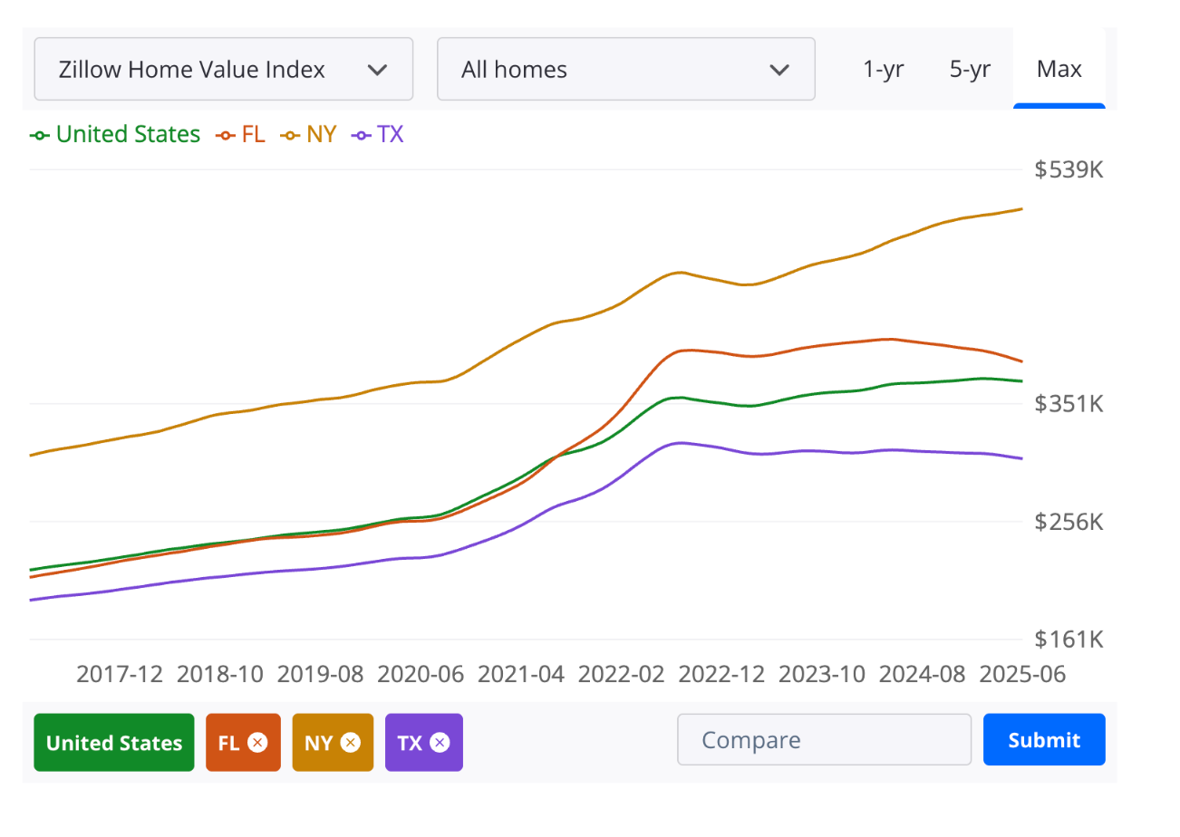Toggle United States series in legend
Image resolution: width=1180 pixels, height=837 pixels.
(x=128, y=135)
